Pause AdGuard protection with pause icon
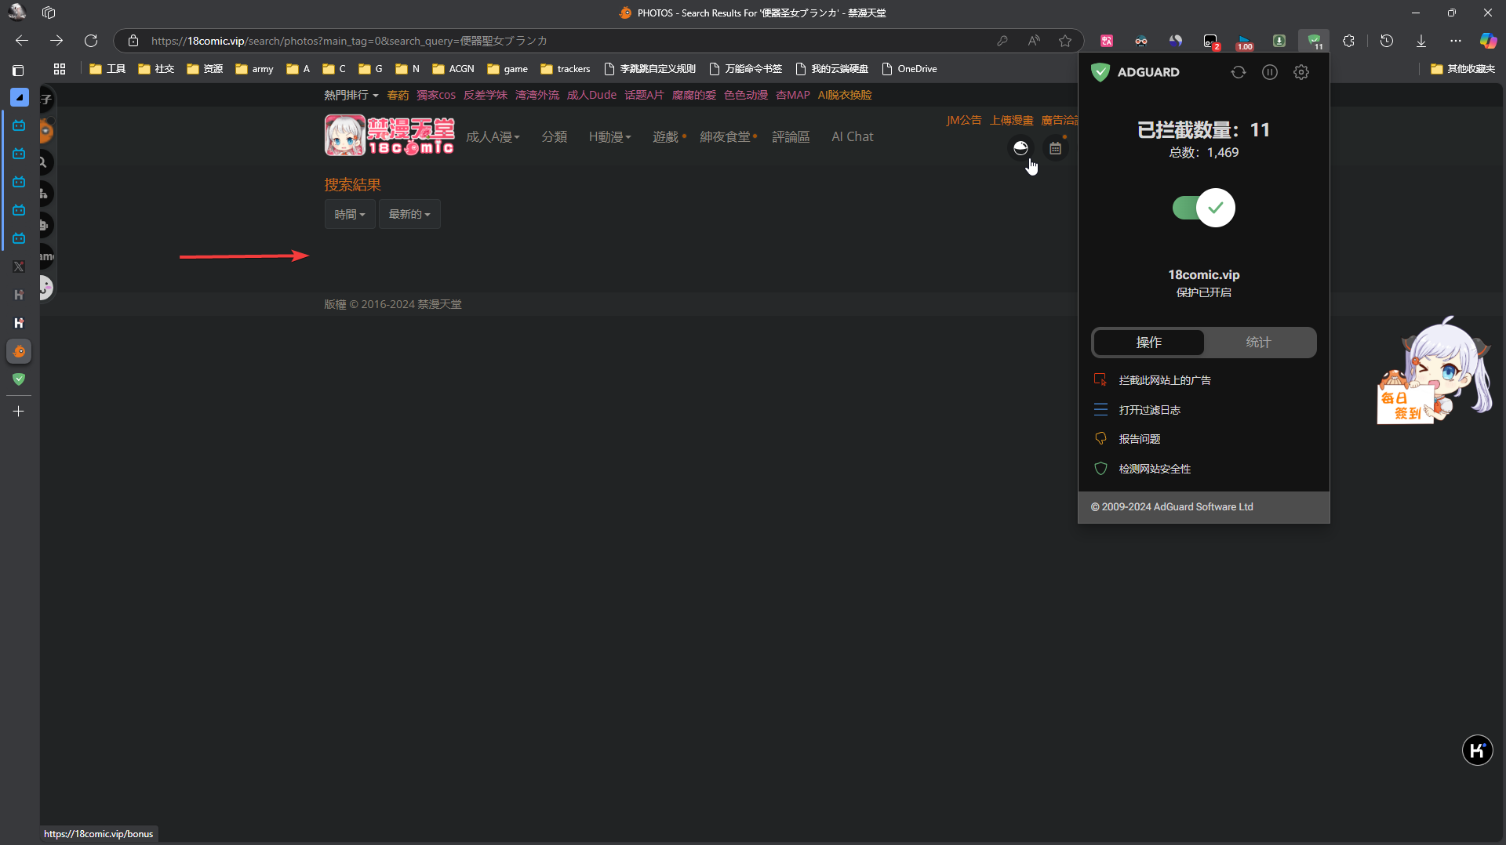Screen dimensions: 1506x845 1269,72
